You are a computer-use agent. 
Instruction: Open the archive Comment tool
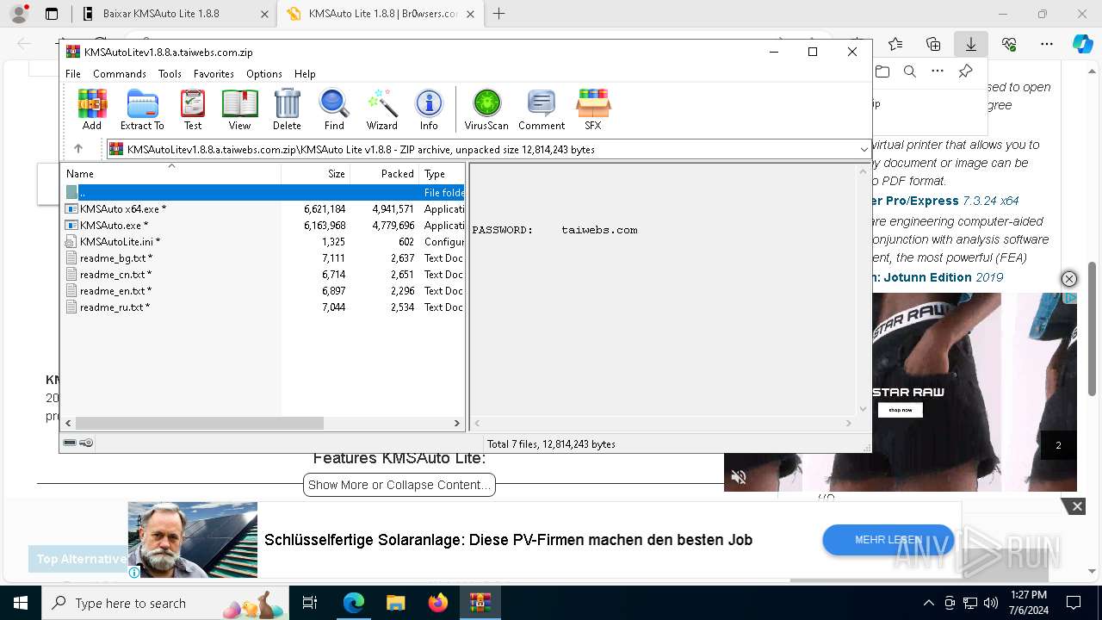coord(542,109)
